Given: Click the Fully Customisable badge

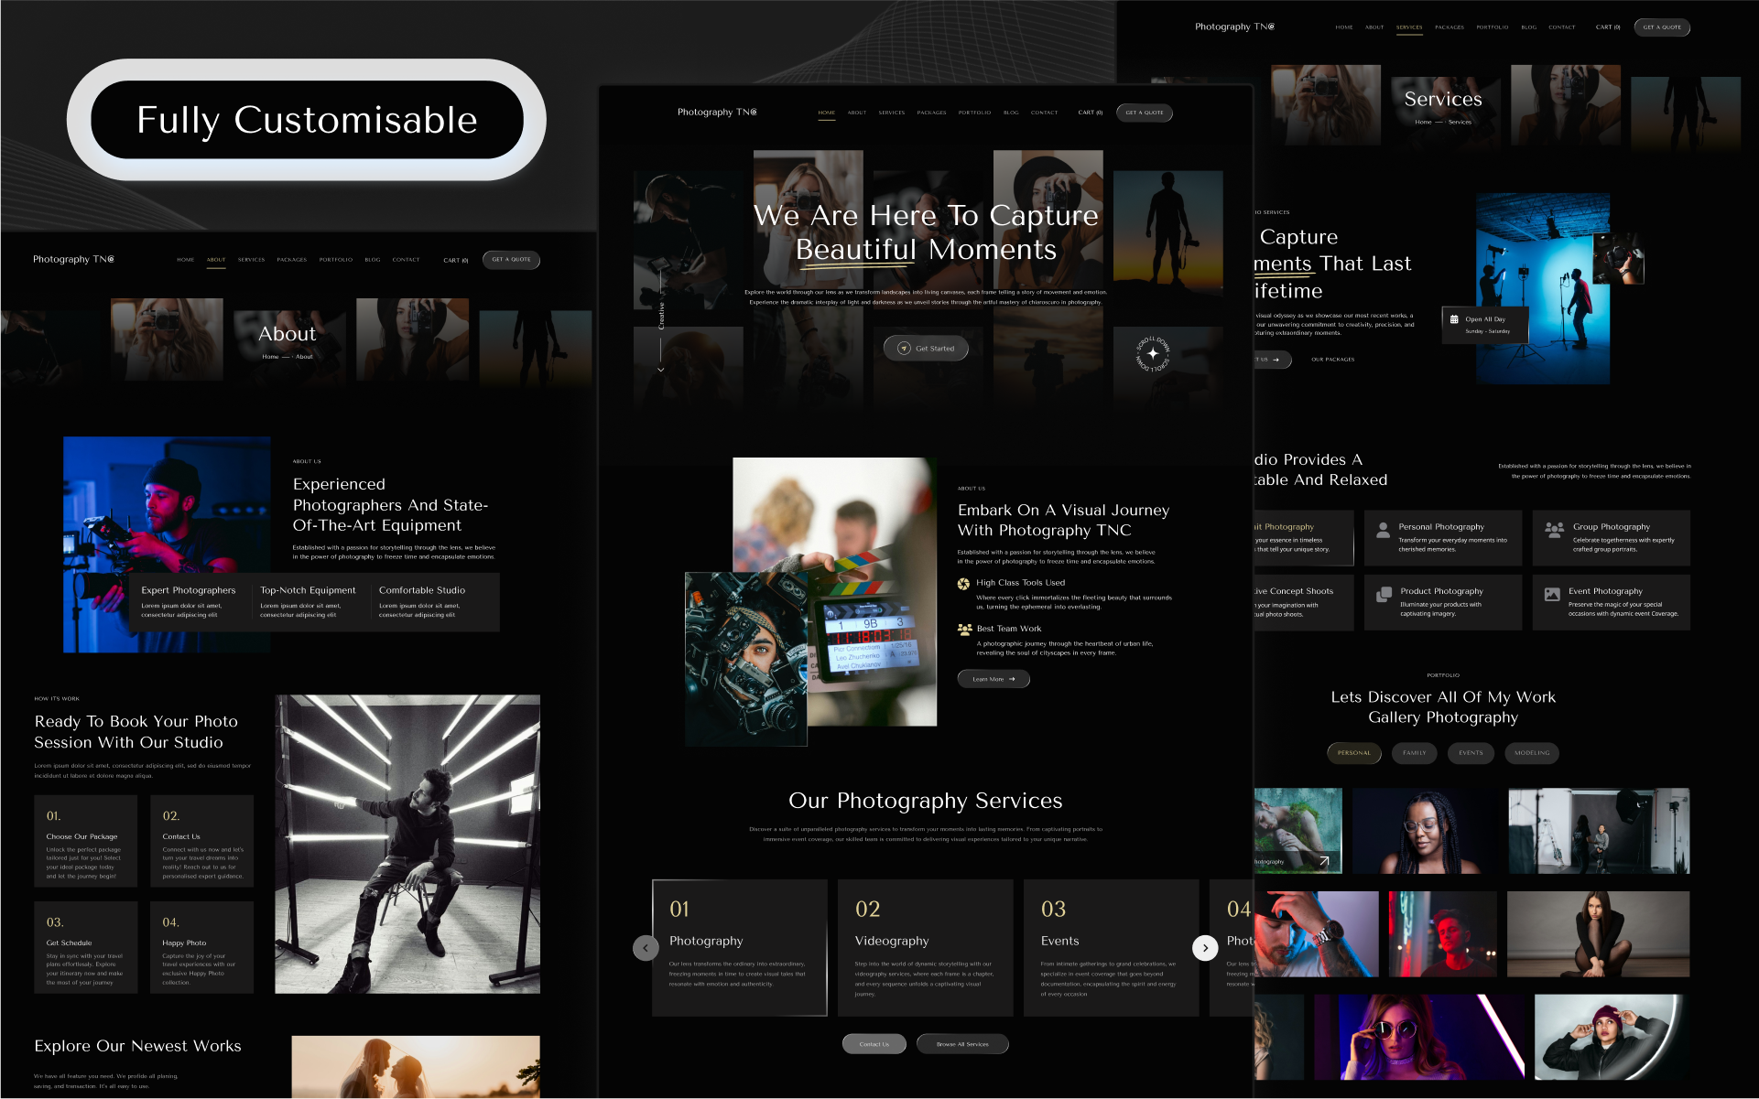Looking at the screenshot, I should (x=307, y=120).
